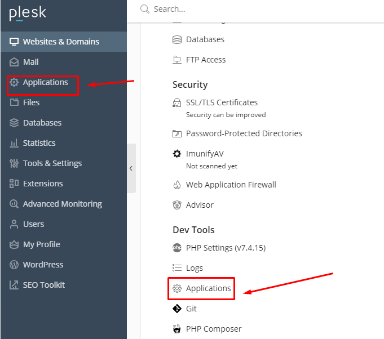Click 'Security can be improved' text
The height and width of the screenshot is (339, 384).
pyautogui.click(x=226, y=115)
